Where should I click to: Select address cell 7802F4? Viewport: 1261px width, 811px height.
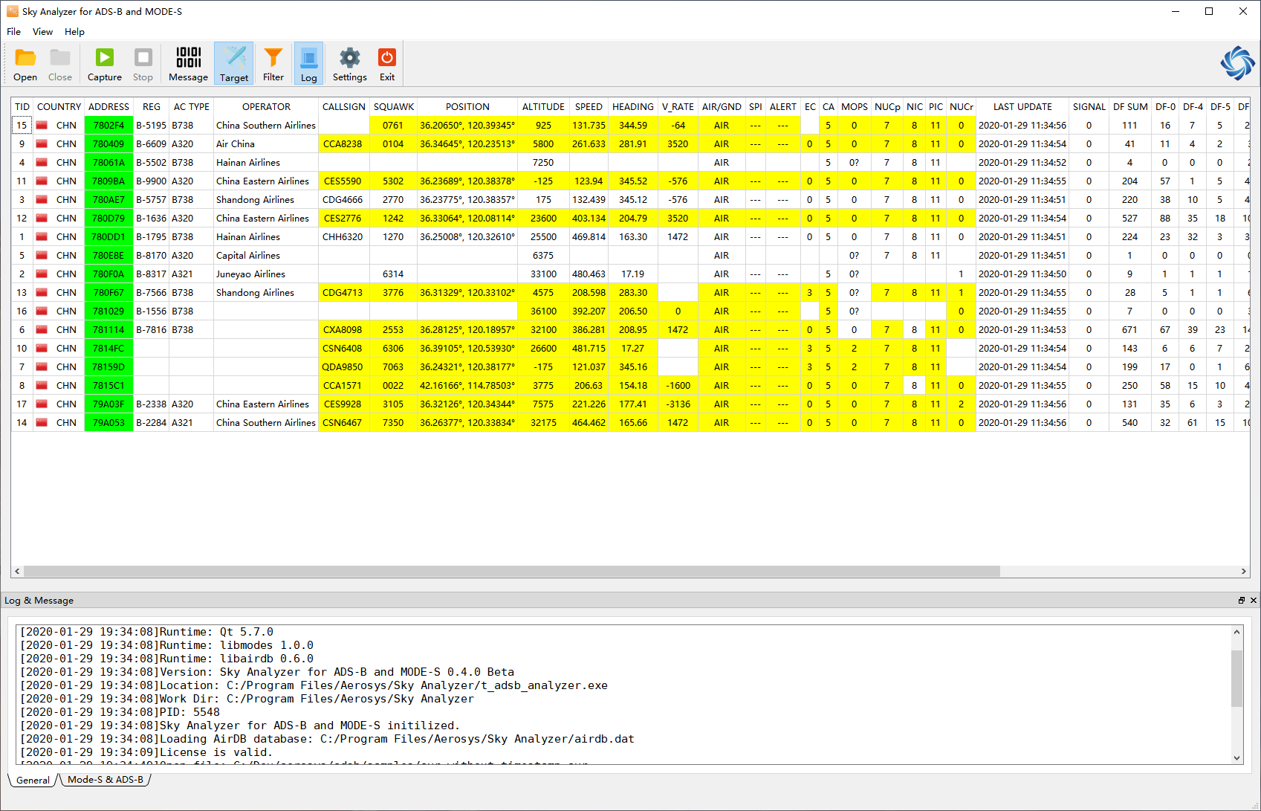point(108,125)
